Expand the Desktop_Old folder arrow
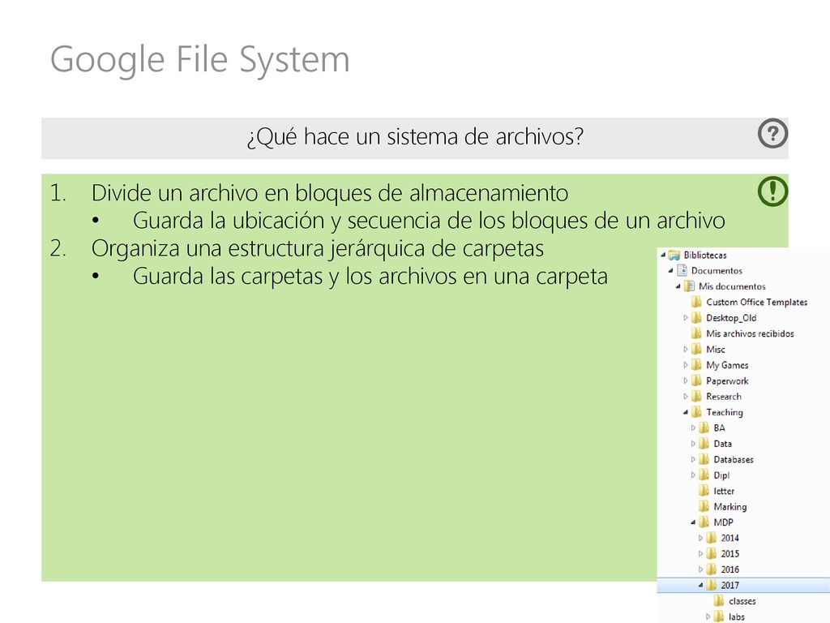Image resolution: width=830 pixels, height=623 pixels. 686,318
